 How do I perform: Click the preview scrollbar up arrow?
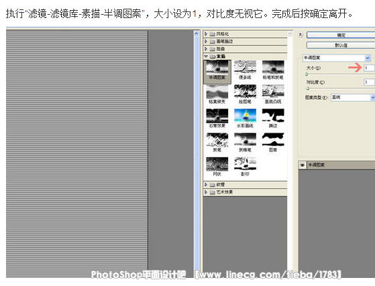(197, 33)
